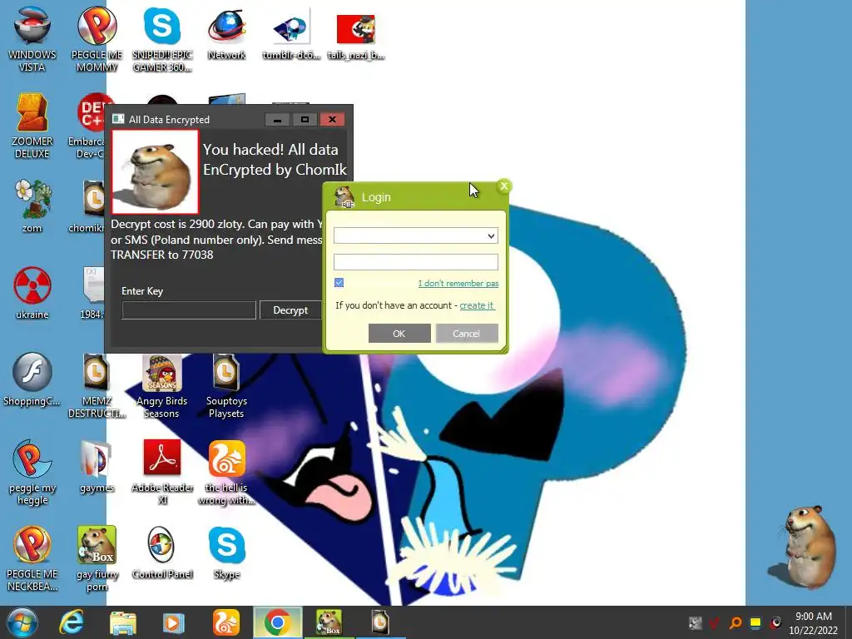Click Cancel in the Login dialog

(x=467, y=334)
